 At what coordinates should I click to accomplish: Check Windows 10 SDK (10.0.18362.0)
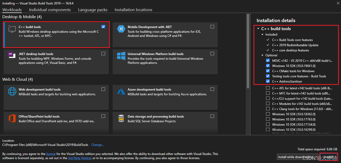(268, 114)
